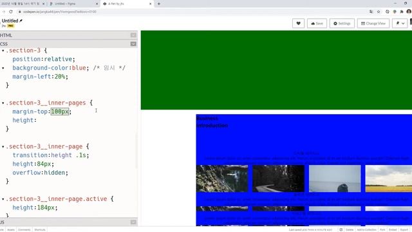Screen dimensions: 412x232
Task: Open JS editor dropdown arrow
Action: tap(133, 222)
